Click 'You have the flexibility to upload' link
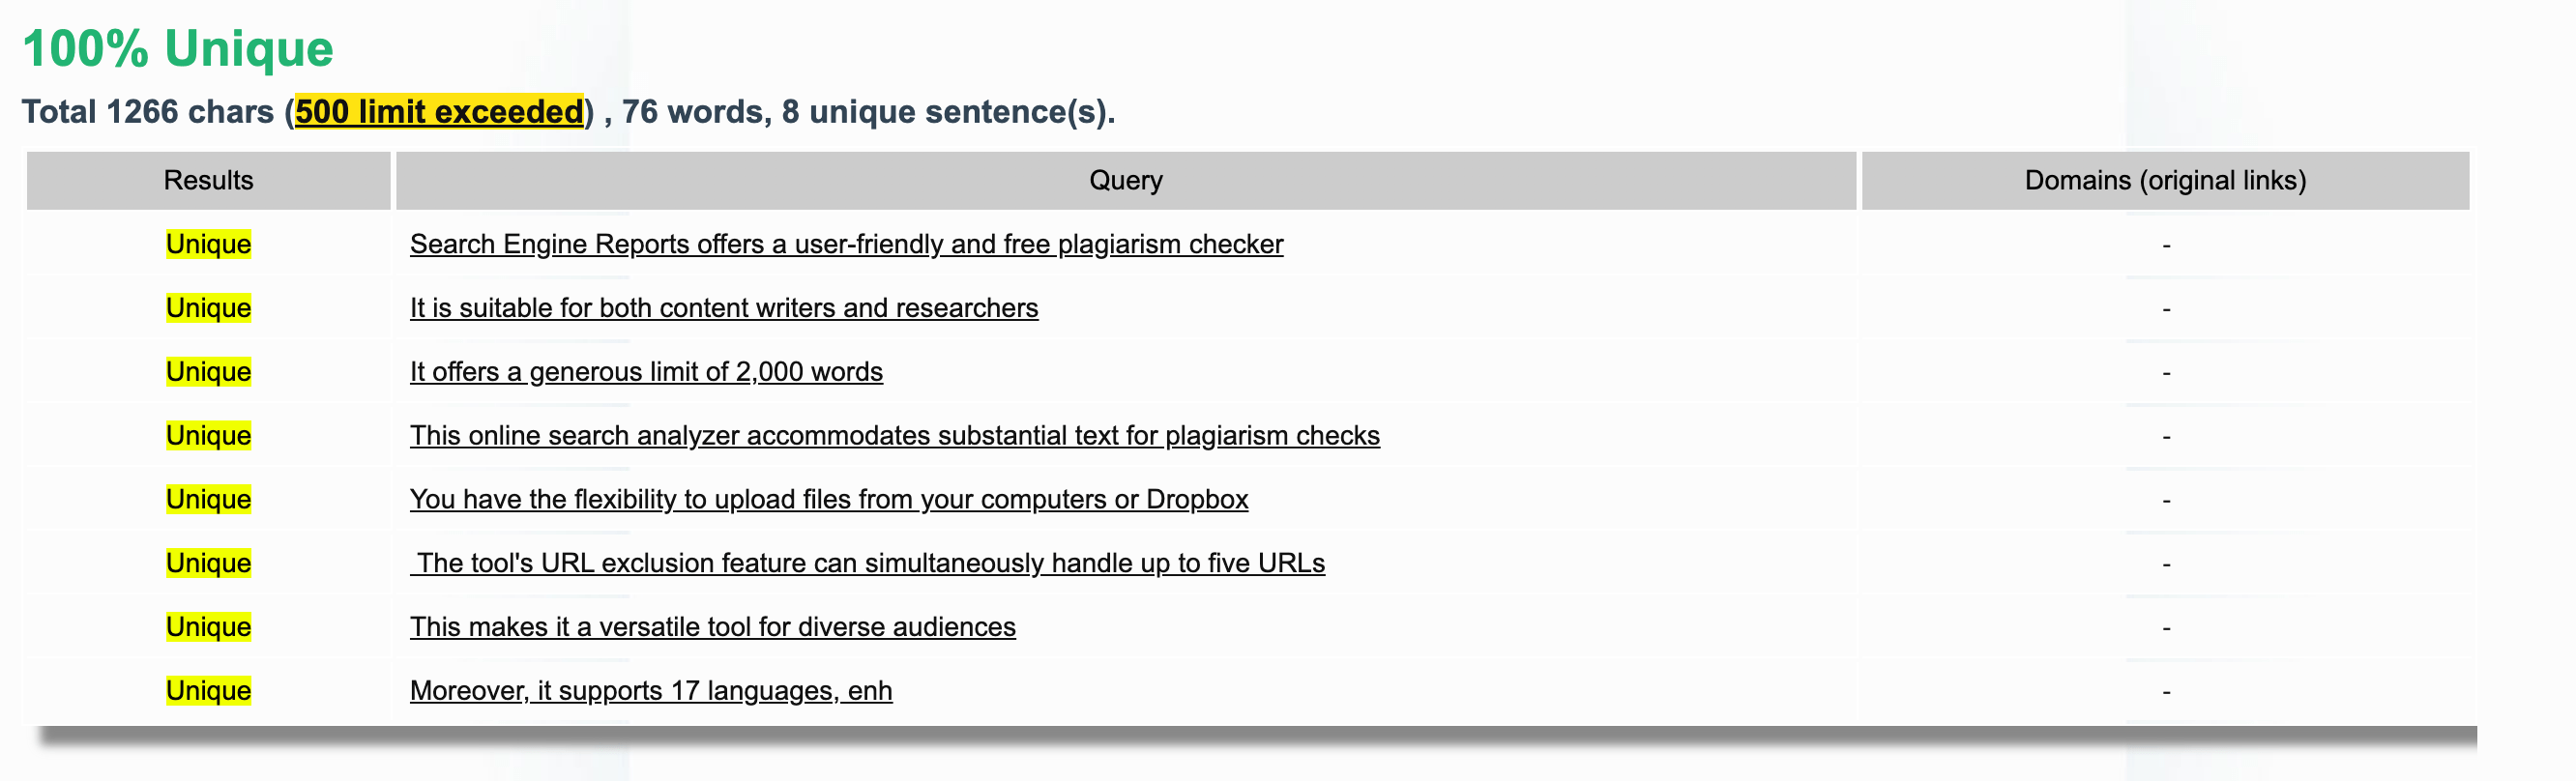Viewport: 2576px width, 781px height. tap(828, 499)
